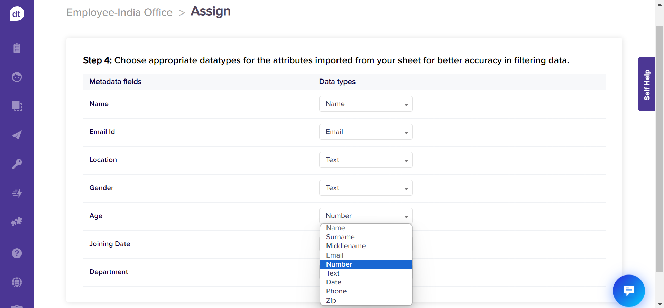Expand the Name data type dropdown
This screenshot has width=664, height=308.
pos(366,104)
